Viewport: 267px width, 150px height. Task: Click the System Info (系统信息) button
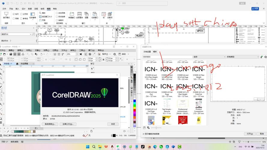(x=50, y=124)
